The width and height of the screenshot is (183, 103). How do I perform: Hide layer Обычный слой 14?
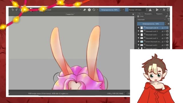(138, 38)
